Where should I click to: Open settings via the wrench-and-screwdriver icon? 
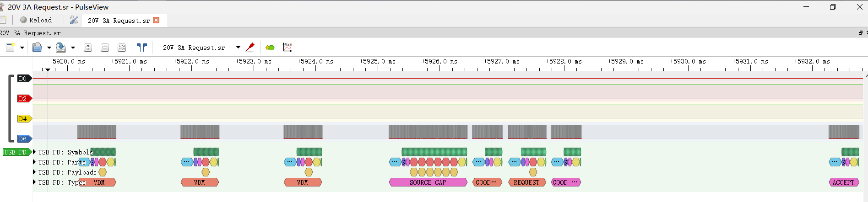pos(74,20)
